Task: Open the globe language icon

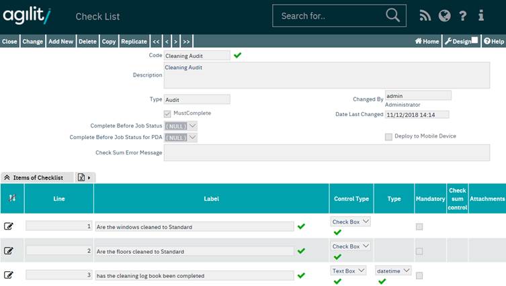Action: pos(444,16)
